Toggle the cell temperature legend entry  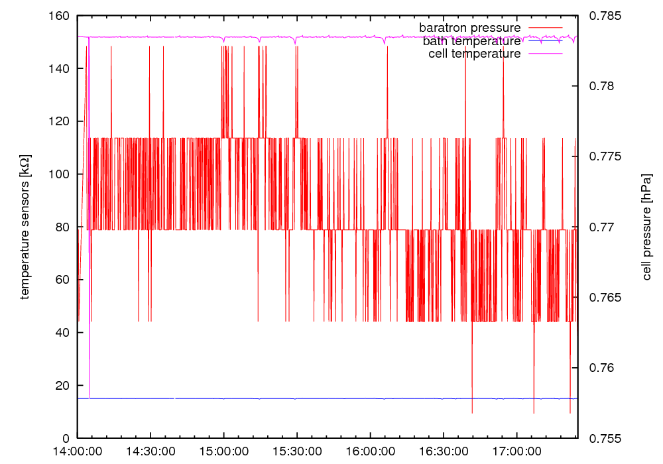coord(474,54)
